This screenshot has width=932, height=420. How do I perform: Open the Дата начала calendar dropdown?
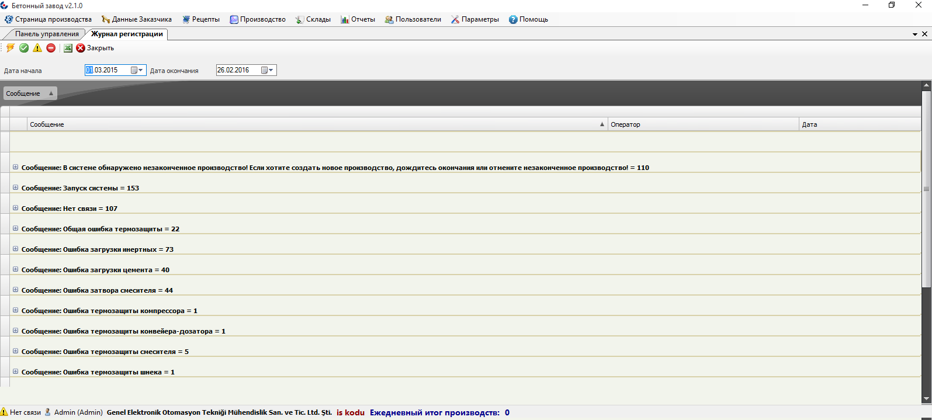click(137, 70)
